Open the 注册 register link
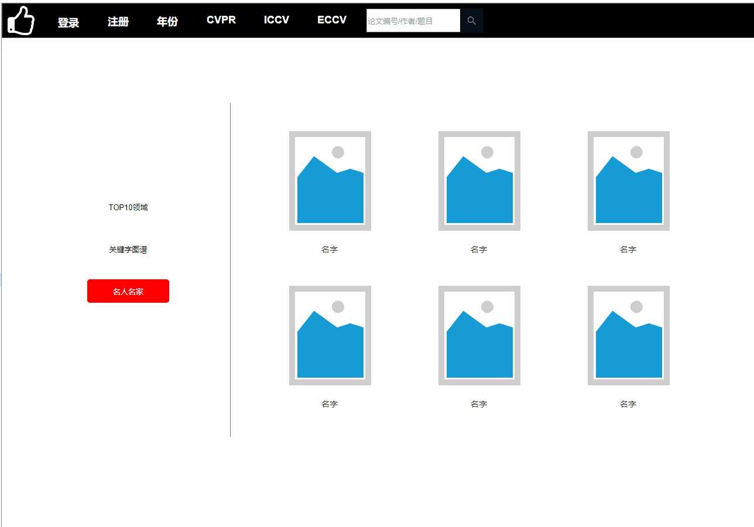Image resolution: width=754 pixels, height=527 pixels. (118, 22)
